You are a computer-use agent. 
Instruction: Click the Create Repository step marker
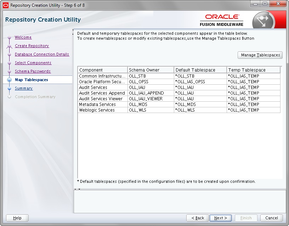pyautogui.click(x=10, y=46)
